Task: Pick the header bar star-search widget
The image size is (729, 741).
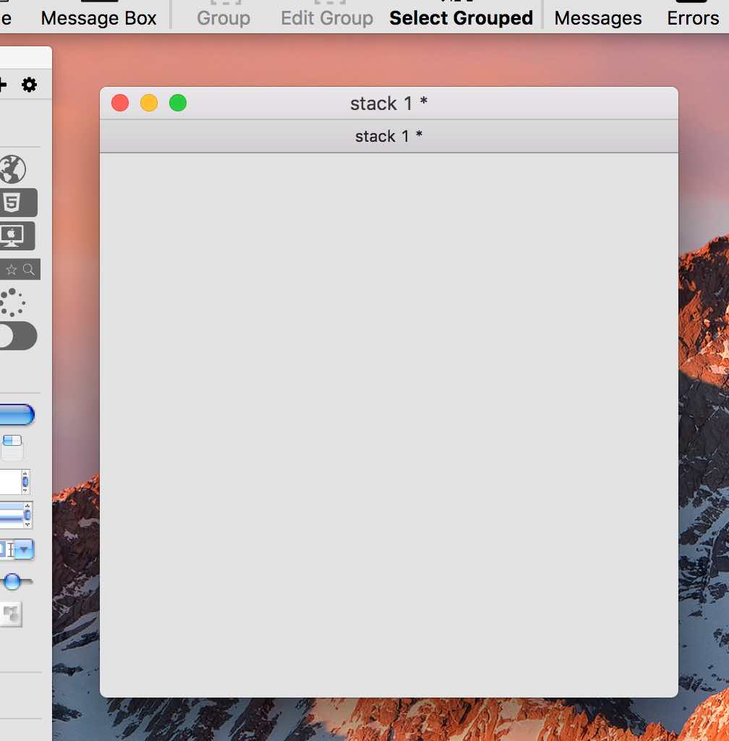Action: (20, 269)
